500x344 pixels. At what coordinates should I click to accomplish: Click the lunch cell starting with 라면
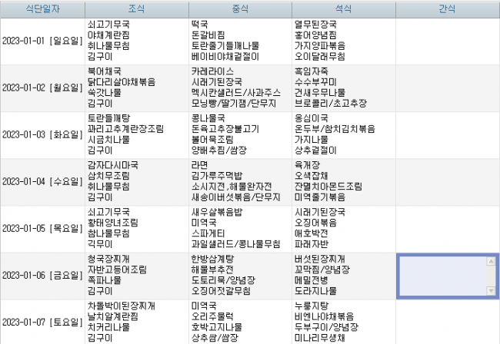(x=240, y=181)
